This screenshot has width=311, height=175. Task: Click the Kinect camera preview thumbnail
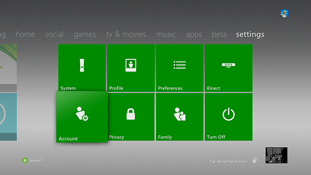click(x=276, y=155)
